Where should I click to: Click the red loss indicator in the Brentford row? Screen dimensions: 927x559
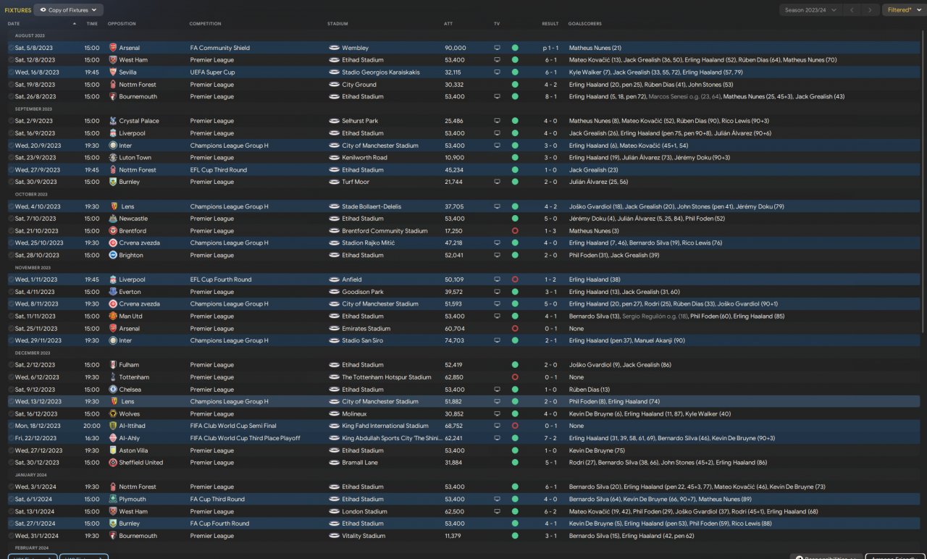515,231
